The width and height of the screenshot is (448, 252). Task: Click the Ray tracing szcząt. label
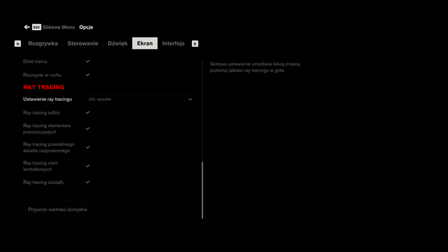click(x=43, y=182)
